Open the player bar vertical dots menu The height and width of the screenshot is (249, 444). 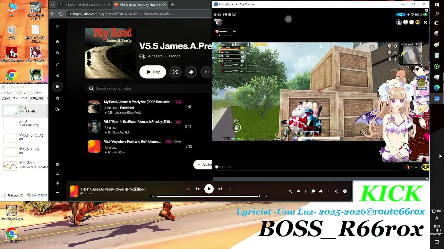(x=328, y=191)
